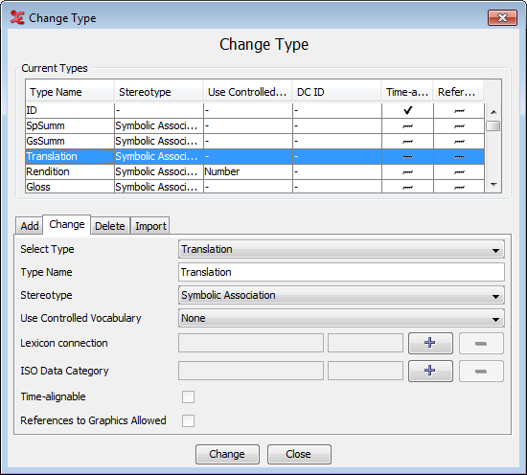This screenshot has height=475, width=527.
Task: Select the ID row in Current Types
Action: [x=255, y=110]
